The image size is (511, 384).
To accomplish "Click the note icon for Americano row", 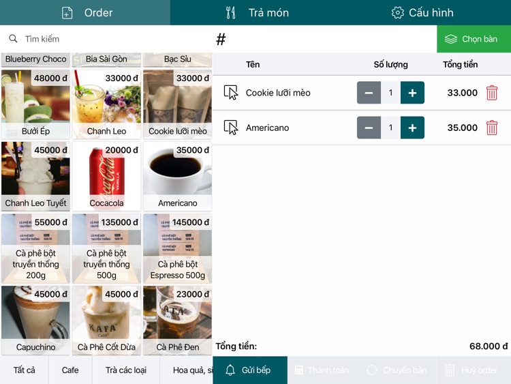I will 231,128.
